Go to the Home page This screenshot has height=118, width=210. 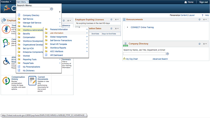click(x=189, y=2)
